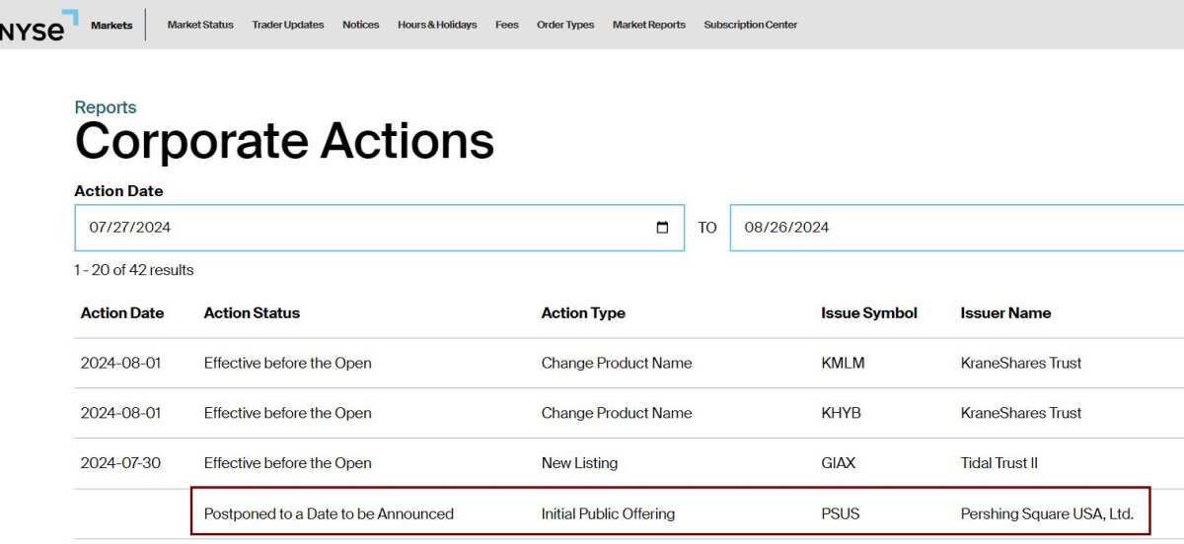Go to Market Status page
This screenshot has width=1184, height=544.
pyautogui.click(x=200, y=26)
